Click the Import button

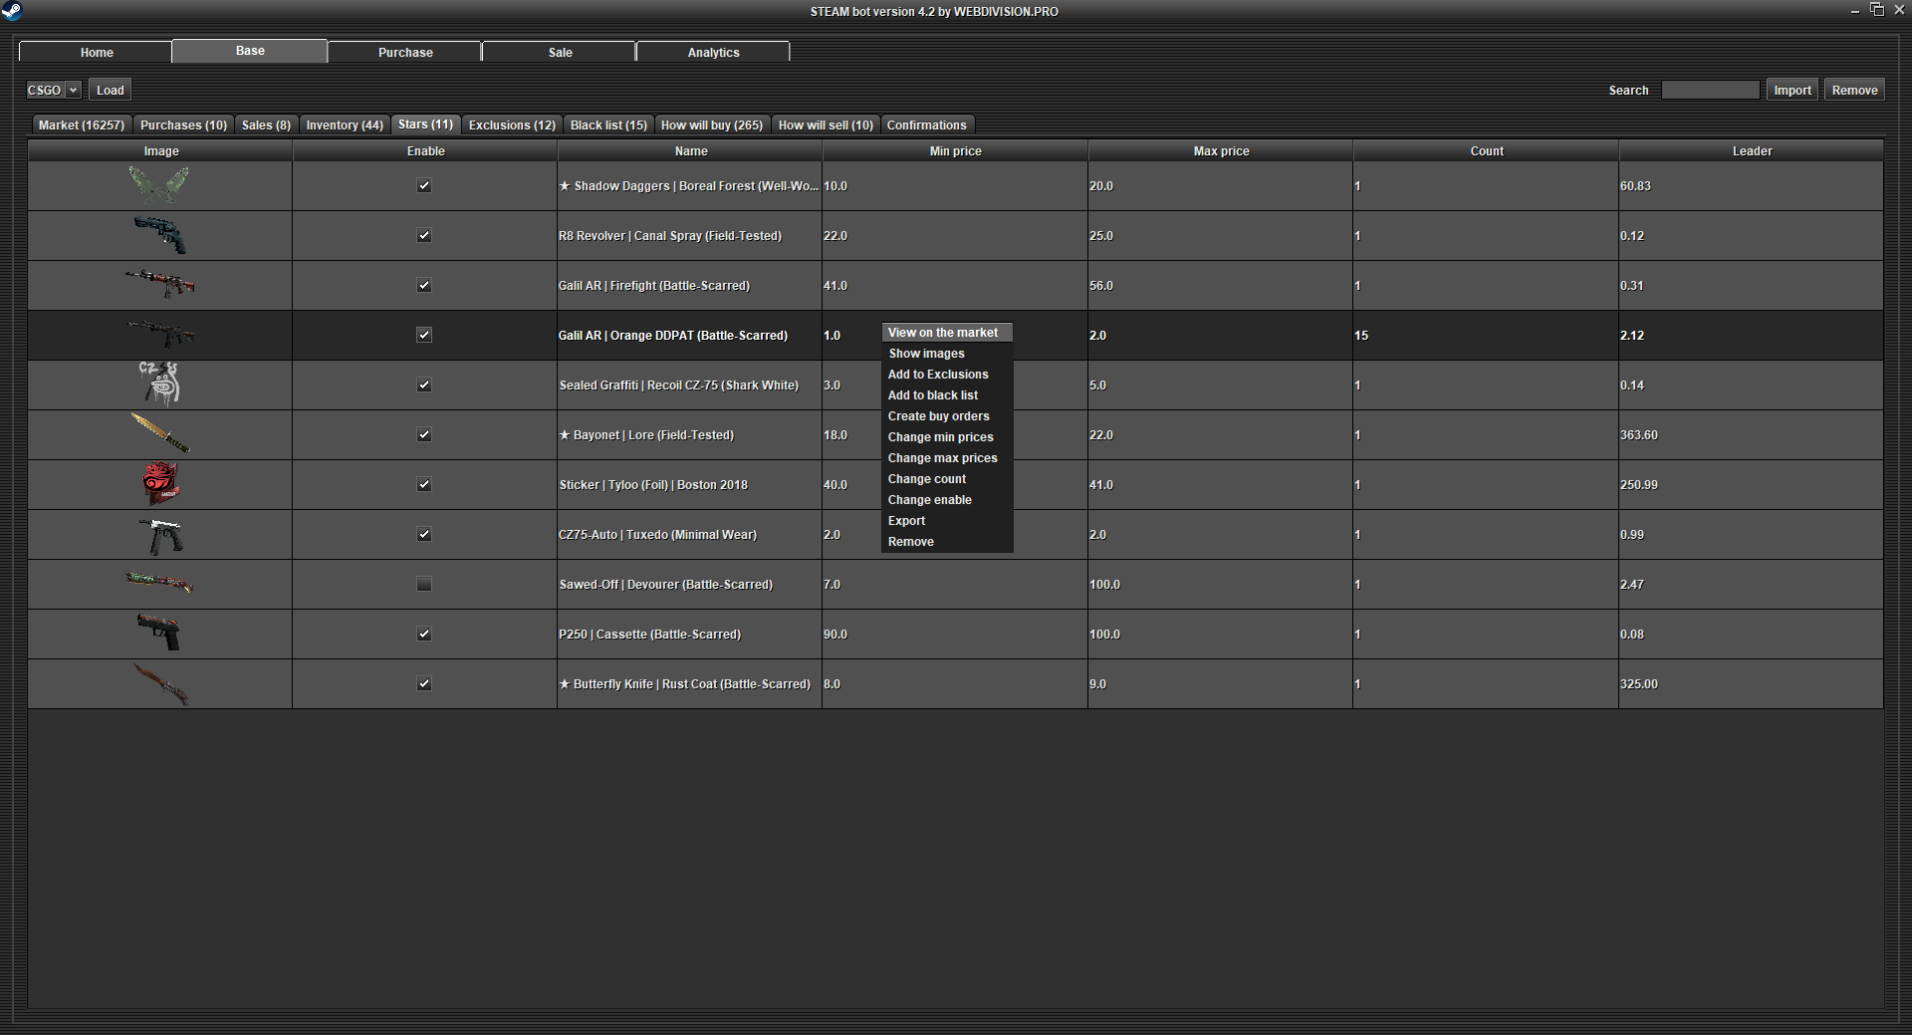[x=1792, y=90]
